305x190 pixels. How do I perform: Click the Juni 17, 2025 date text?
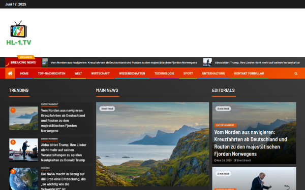pos(16,4)
